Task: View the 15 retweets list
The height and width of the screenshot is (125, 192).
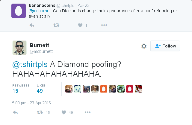Action: tap(16, 91)
